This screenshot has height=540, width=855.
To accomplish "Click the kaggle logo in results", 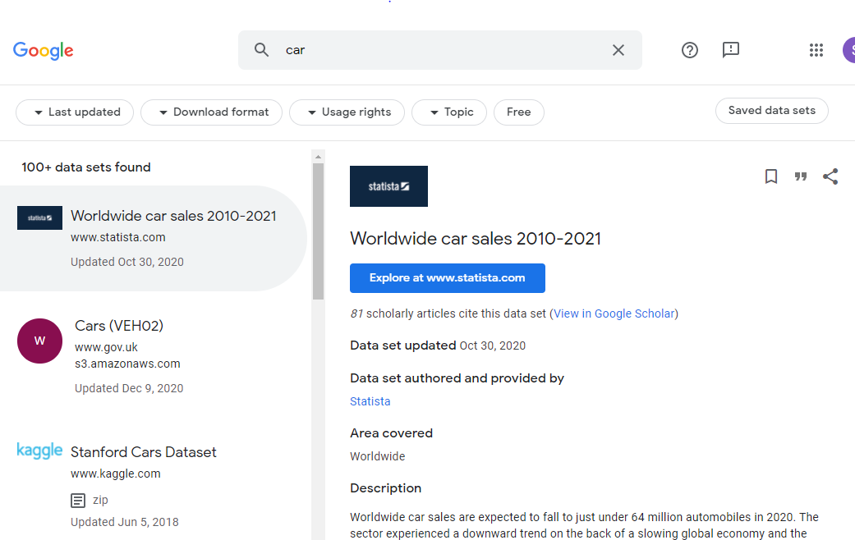I will [x=39, y=451].
